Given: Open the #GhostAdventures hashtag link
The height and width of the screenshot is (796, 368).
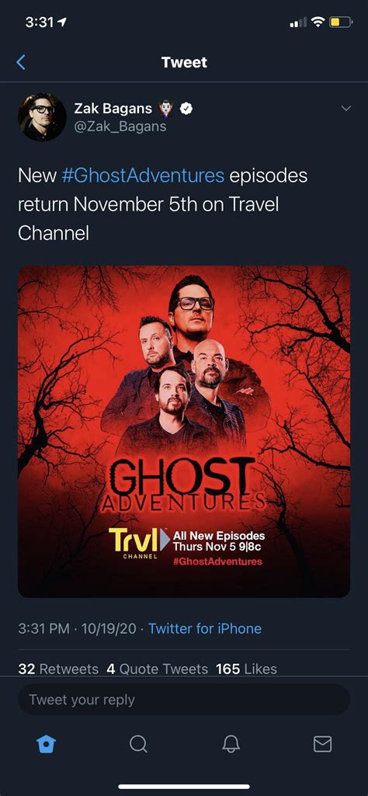Looking at the screenshot, I should click(x=143, y=176).
